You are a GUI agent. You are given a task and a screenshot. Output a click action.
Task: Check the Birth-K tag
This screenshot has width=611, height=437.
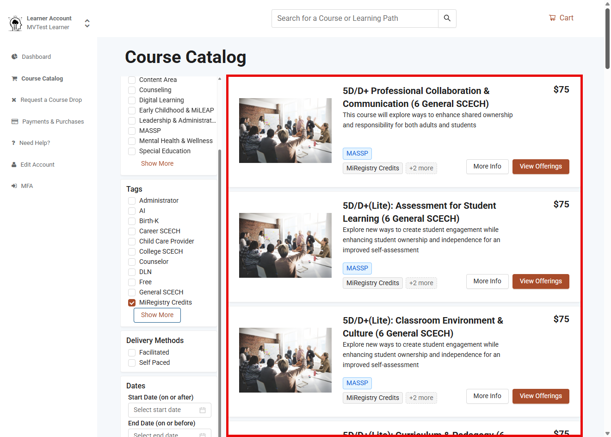pyautogui.click(x=132, y=221)
